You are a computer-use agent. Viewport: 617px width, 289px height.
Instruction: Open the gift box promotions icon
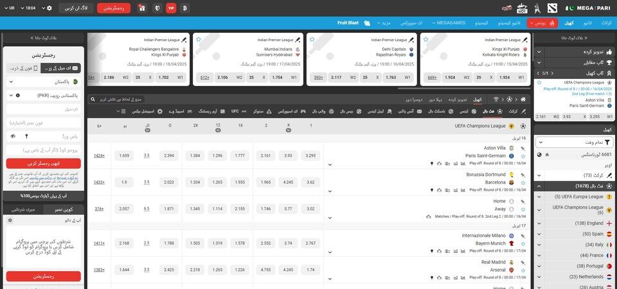pos(142,8)
